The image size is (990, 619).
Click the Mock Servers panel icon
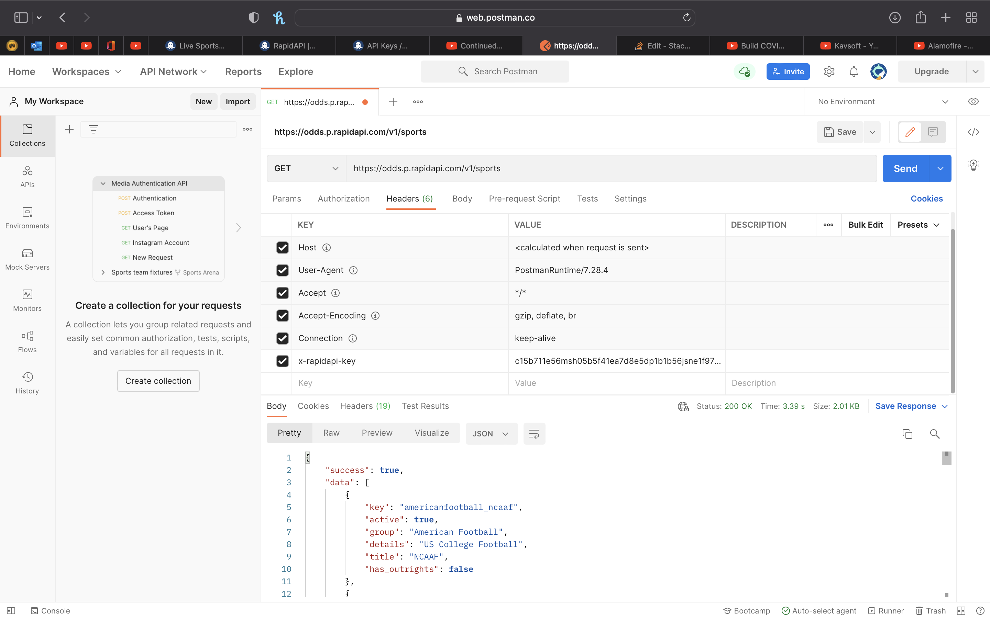(27, 253)
